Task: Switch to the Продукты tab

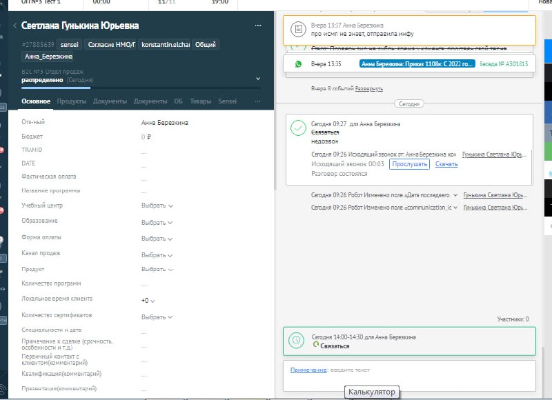Action: [x=72, y=101]
